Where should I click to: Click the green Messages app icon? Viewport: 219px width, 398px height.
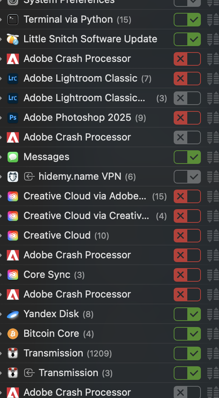click(13, 157)
